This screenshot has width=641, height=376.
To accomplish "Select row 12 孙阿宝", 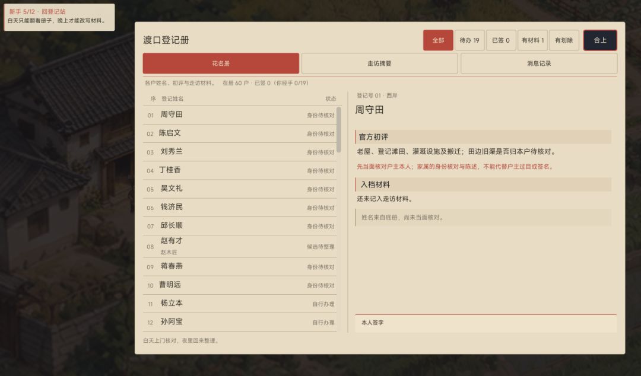I will coord(240,322).
